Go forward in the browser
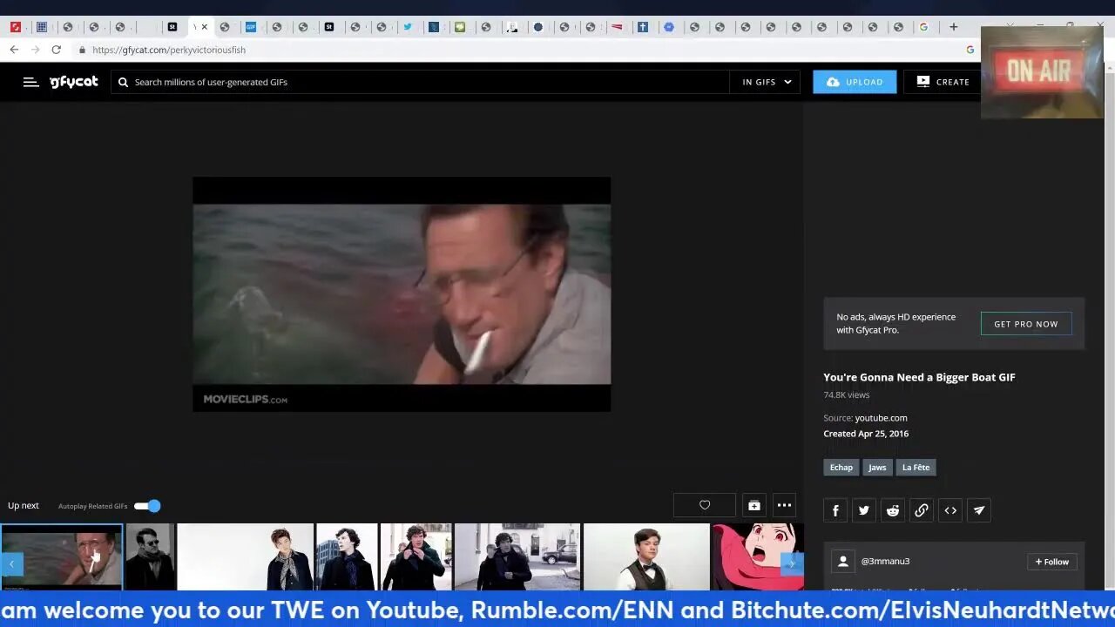This screenshot has width=1115, height=627. (35, 50)
